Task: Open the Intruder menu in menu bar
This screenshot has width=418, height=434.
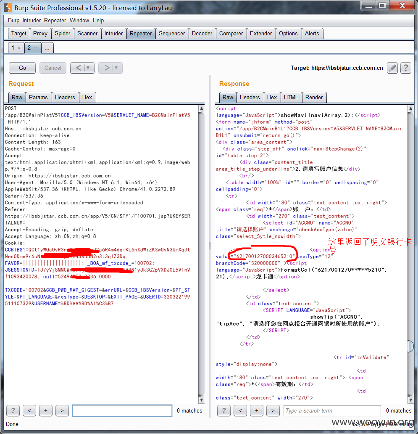Action: (32, 20)
